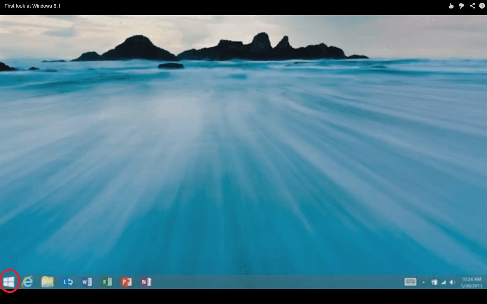Launch Lync from the taskbar

[x=67, y=282]
